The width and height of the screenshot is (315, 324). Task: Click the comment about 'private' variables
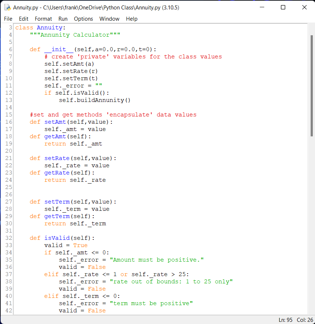133,57
